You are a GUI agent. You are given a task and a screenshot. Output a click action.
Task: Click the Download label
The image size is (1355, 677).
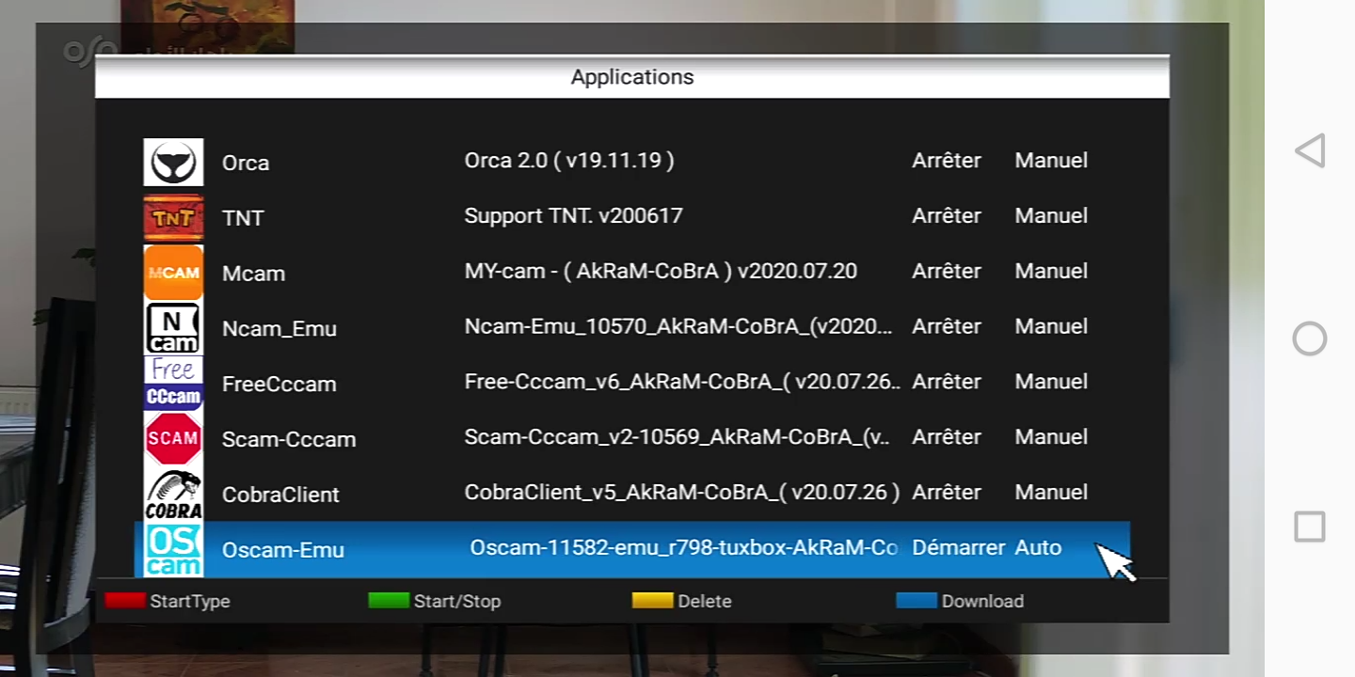point(982,602)
